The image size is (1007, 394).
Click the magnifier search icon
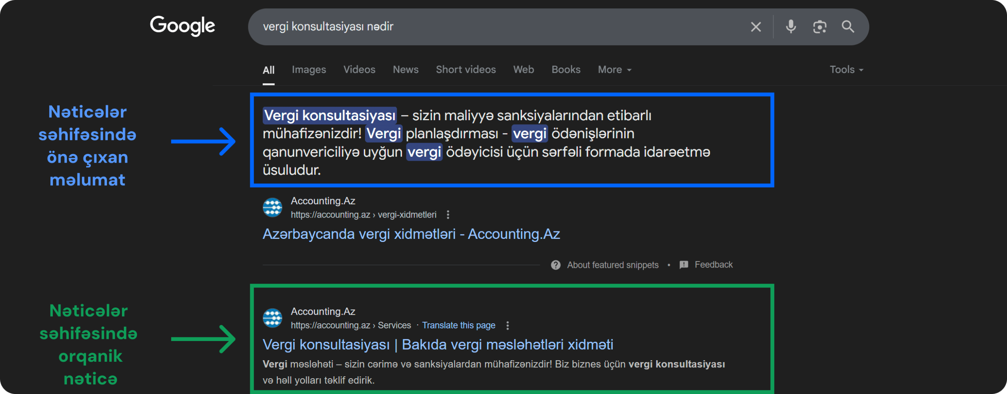[x=848, y=27]
